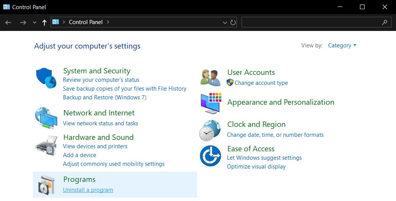Screen dimensions: 396x201
Task: Open the System and Security shield icon
Action: tap(46, 78)
